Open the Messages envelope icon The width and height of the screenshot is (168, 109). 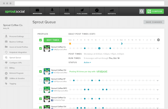[x=37, y=10]
